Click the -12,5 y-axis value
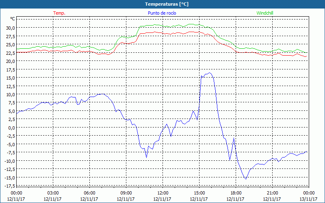This screenshot has width=325, height=203. [9, 169]
